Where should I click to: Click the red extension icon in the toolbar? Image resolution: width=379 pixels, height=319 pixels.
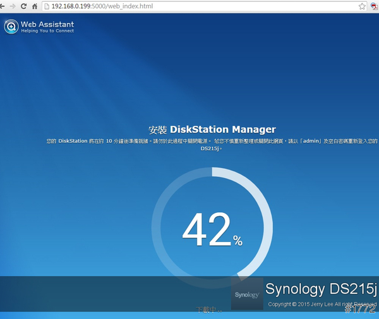[374, 6]
